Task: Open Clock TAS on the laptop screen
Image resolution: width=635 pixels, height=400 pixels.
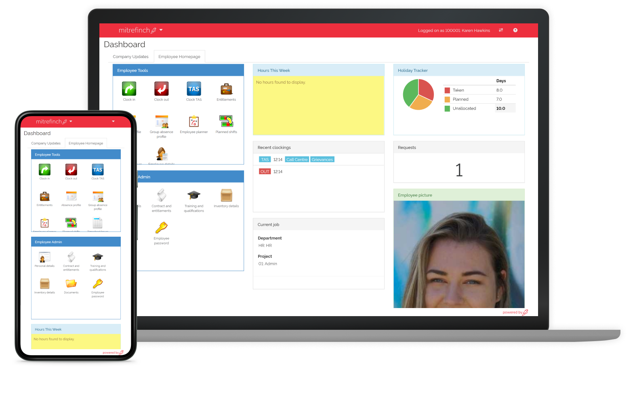Action: 194,89
